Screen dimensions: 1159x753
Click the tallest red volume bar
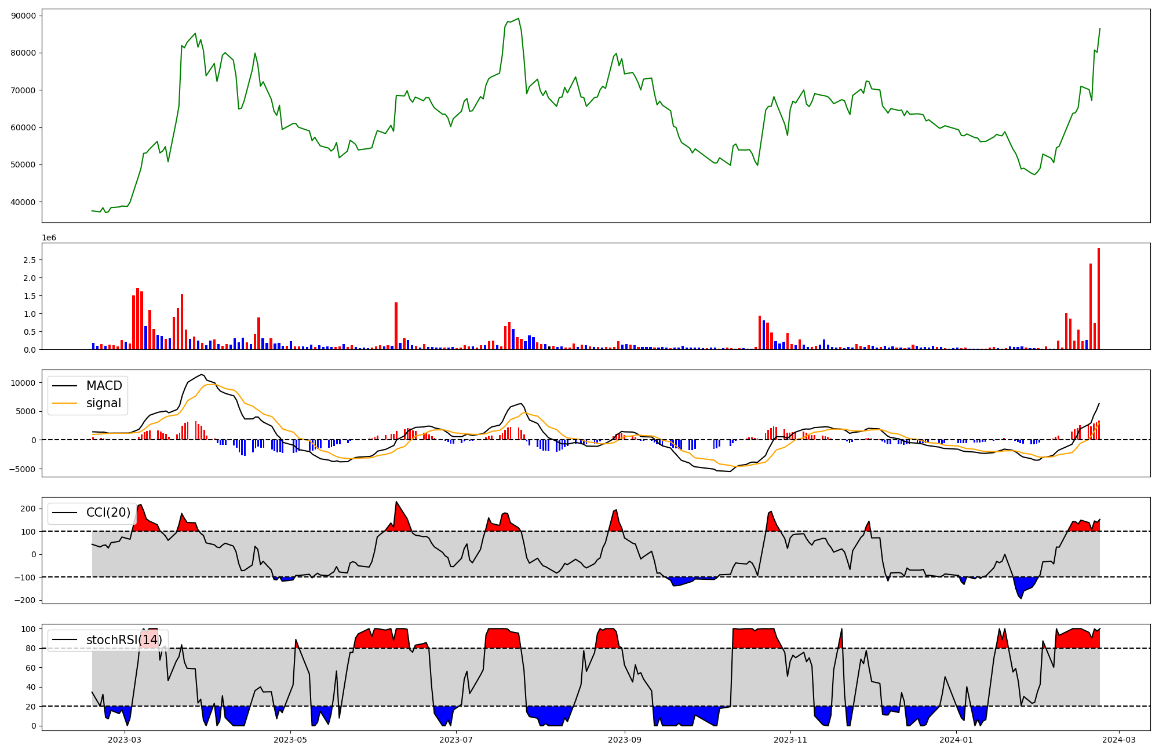click(1099, 298)
